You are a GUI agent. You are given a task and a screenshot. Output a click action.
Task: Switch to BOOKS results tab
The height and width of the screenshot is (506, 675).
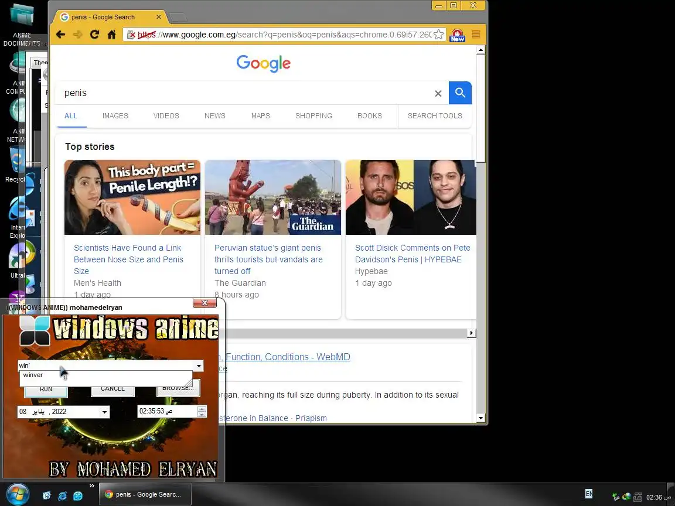click(369, 116)
